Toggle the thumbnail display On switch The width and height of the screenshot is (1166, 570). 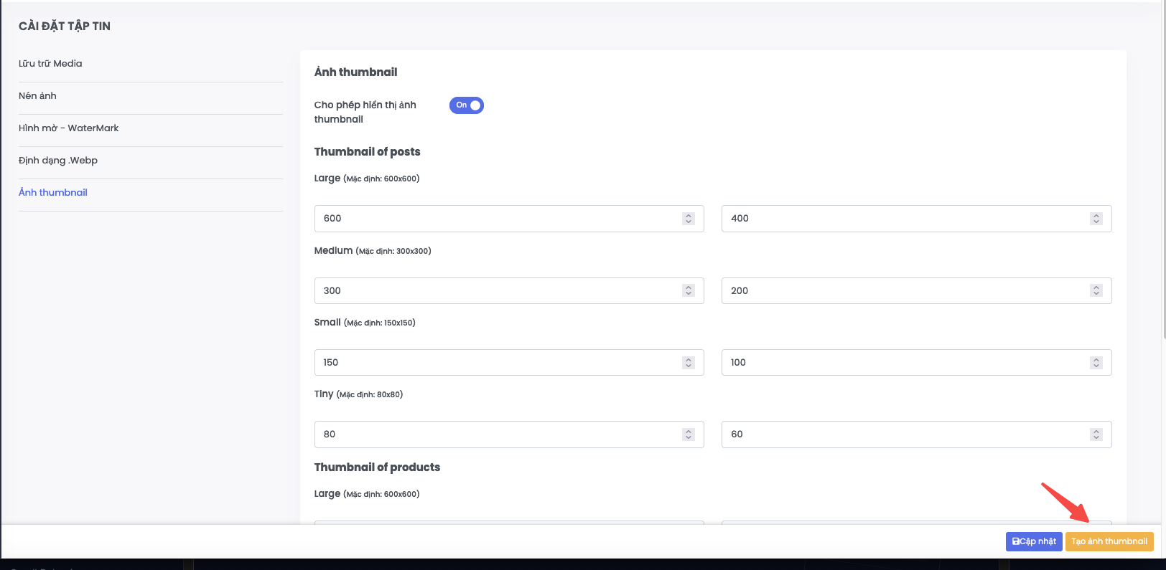[467, 105]
